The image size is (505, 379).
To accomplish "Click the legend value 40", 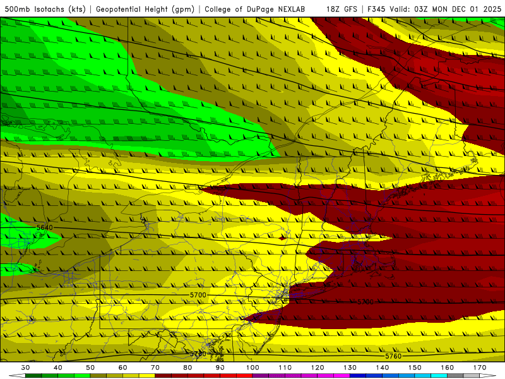I will (x=57, y=368).
